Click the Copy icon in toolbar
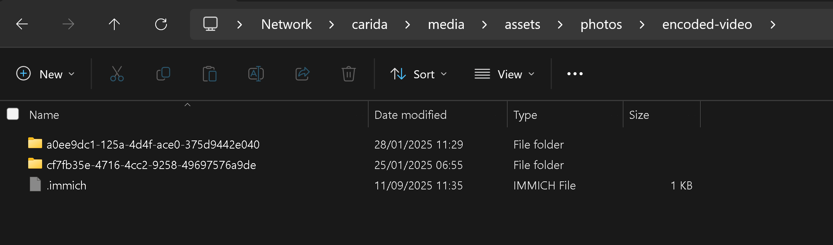The width and height of the screenshot is (833, 245). coord(163,74)
